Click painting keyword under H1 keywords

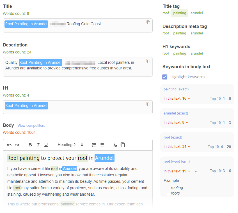pyautogui.click(x=180, y=53)
